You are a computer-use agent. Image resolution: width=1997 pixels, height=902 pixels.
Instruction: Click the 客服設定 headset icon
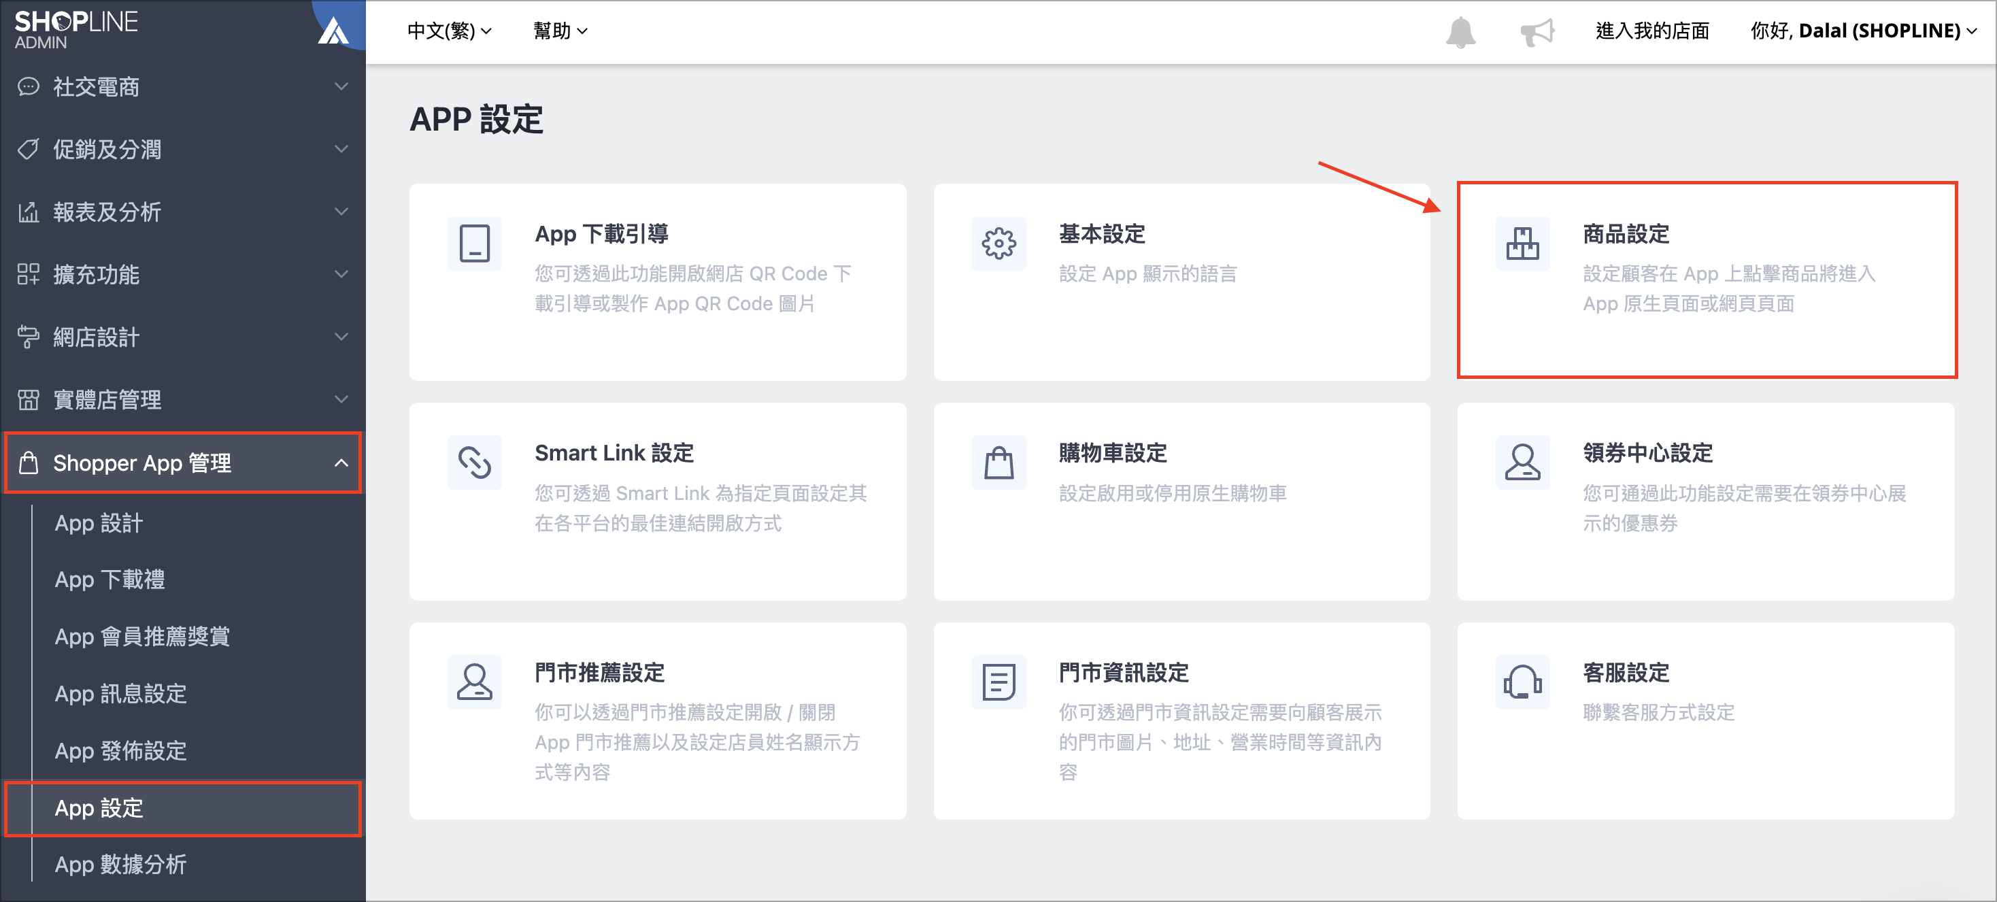1522,682
